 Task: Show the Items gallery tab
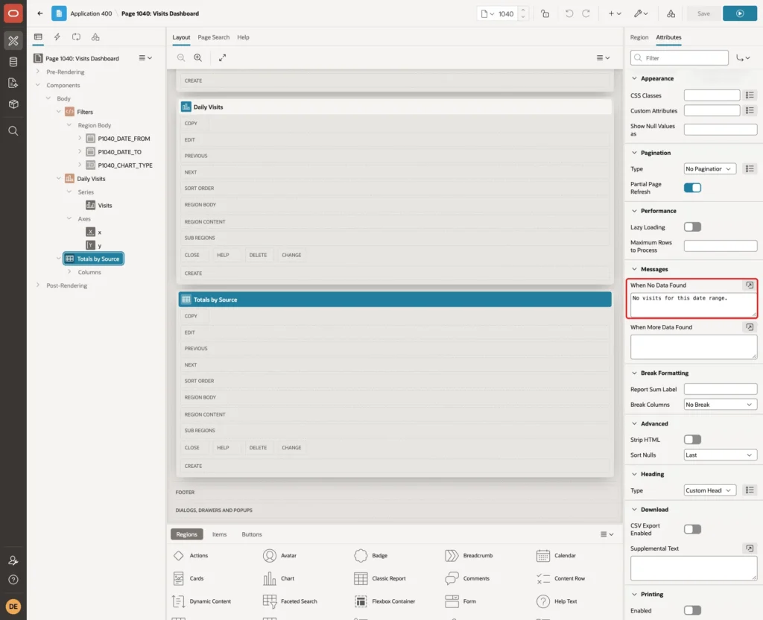[220, 534]
